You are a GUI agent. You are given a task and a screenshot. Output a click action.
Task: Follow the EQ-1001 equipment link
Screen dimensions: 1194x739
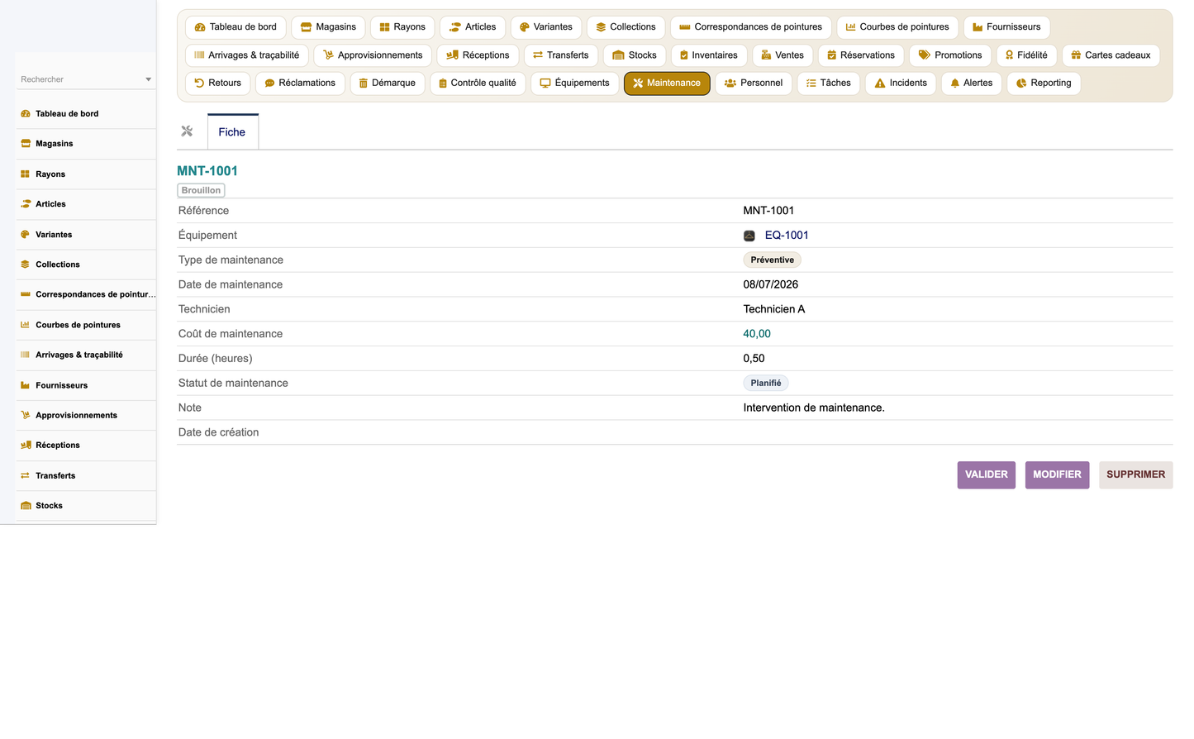(x=787, y=236)
